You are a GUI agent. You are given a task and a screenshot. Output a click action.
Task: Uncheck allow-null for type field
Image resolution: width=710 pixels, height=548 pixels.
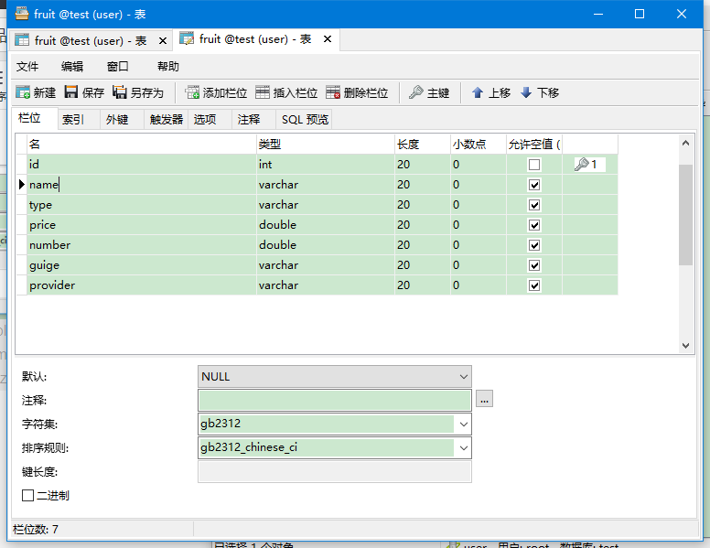[x=534, y=205]
